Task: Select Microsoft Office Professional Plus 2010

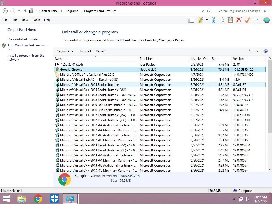Action: [160, 75]
